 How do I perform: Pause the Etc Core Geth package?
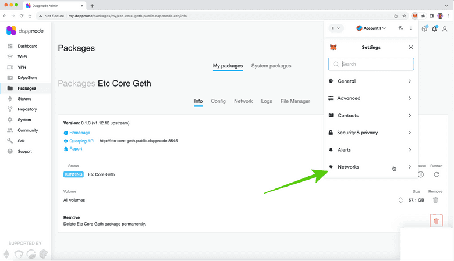point(421,174)
